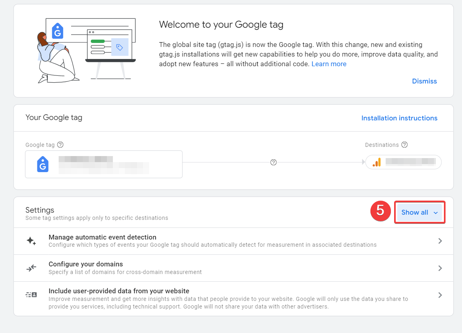Click 'Some tag settings apply only' subtitle
462x333 pixels.
pyautogui.click(x=97, y=218)
